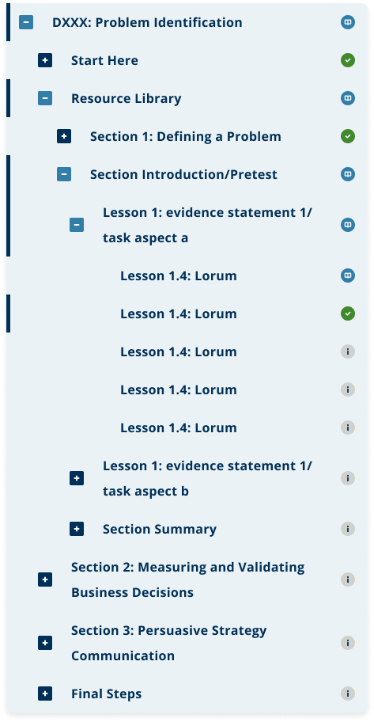Image resolution: width=374 pixels, height=722 pixels.
Task: Expand Section 1: Defining a Problem
Action: (x=64, y=136)
